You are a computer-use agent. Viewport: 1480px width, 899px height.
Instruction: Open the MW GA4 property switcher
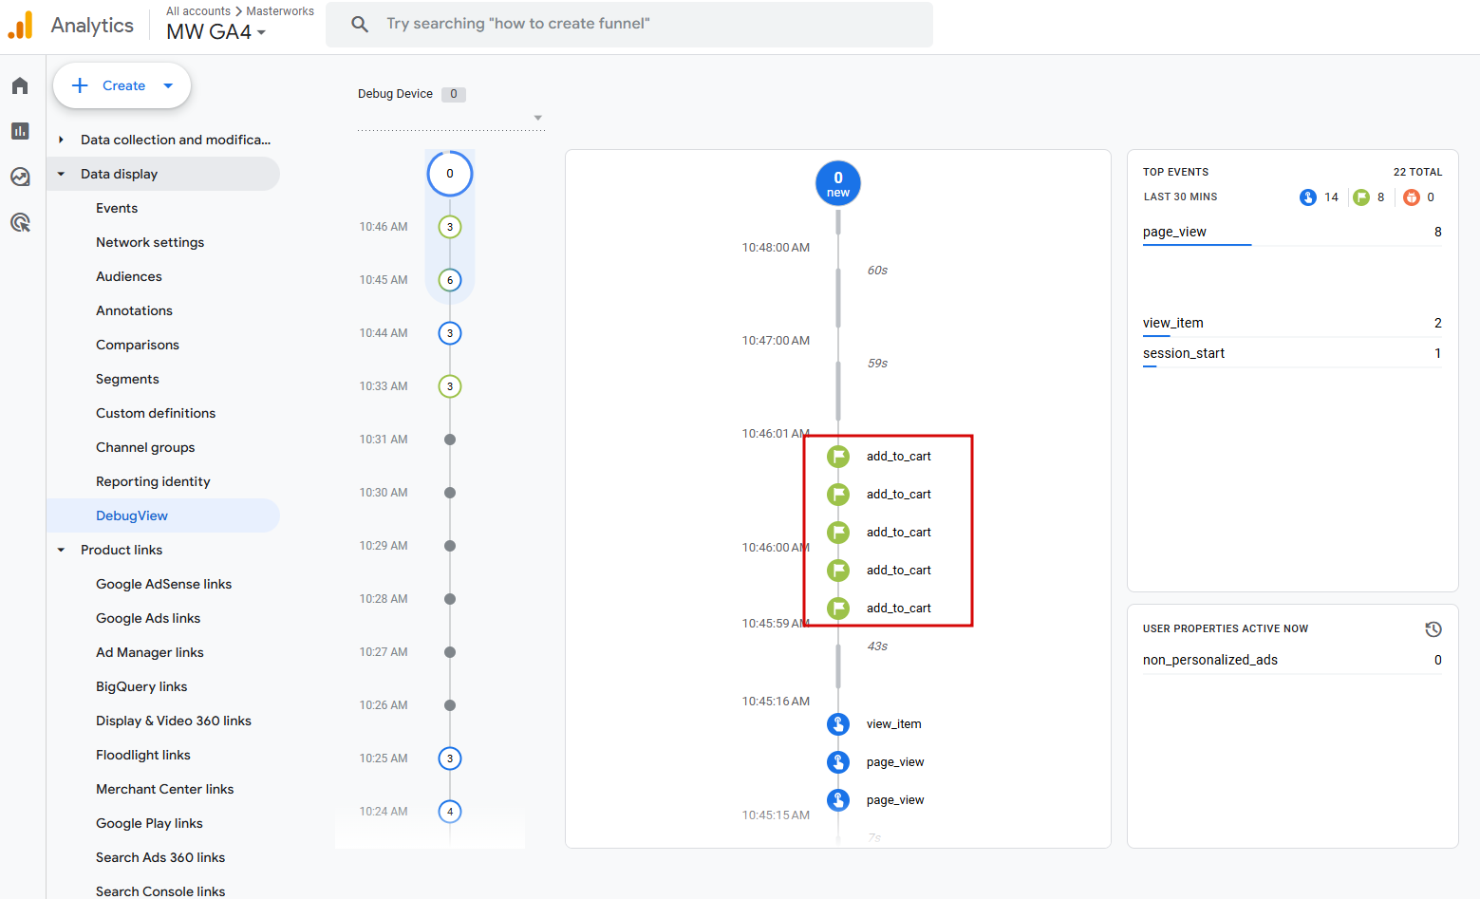pyautogui.click(x=216, y=31)
